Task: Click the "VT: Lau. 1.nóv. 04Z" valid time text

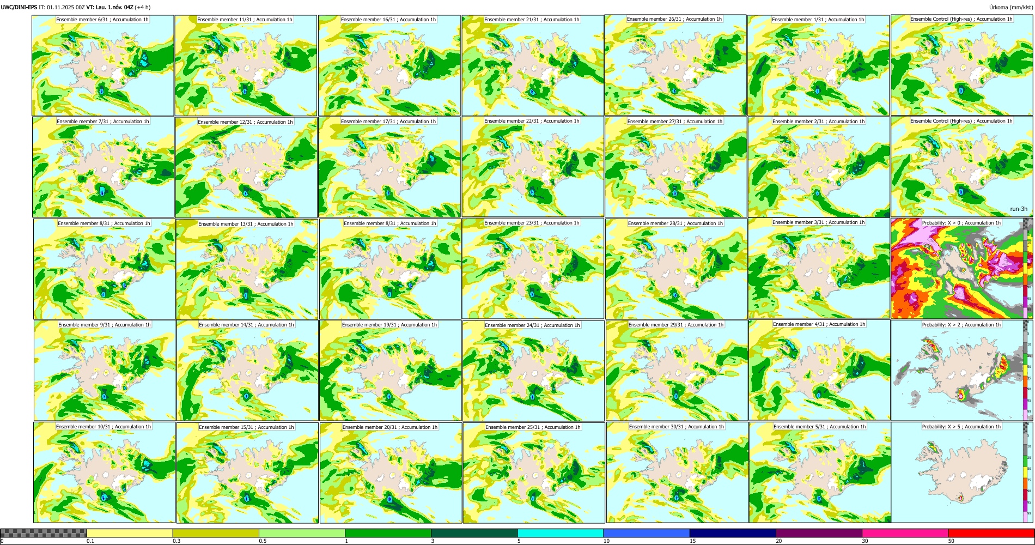Action: [x=109, y=7]
